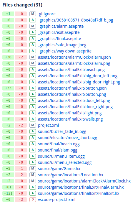Click the +61 additions count for FinalAlarm.hx
This screenshot has width=133, height=204.
pyautogui.click(x=8, y=187)
